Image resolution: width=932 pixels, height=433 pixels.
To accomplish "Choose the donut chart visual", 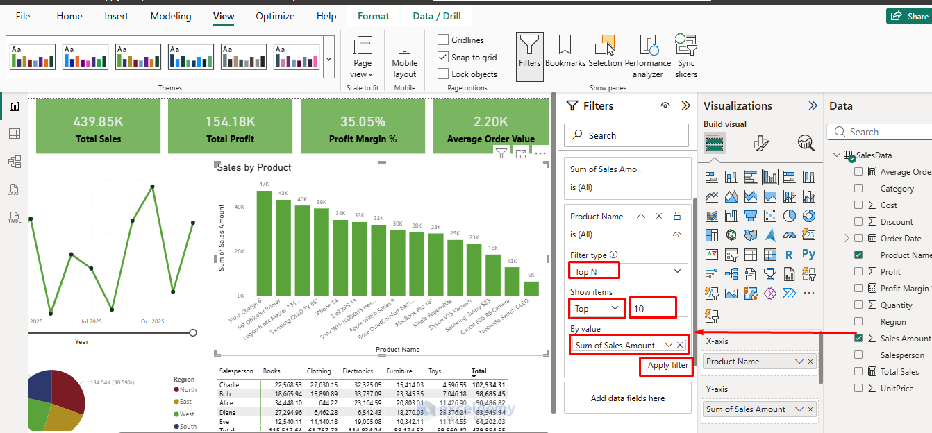I will coord(808,216).
